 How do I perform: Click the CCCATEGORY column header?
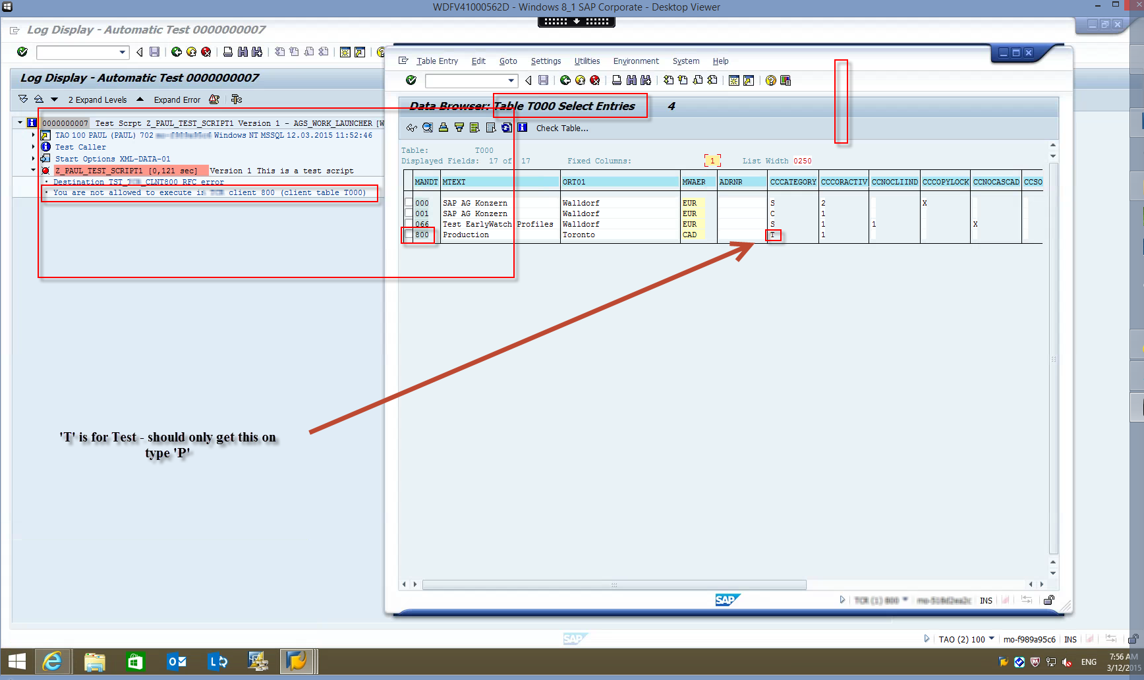[x=793, y=182]
